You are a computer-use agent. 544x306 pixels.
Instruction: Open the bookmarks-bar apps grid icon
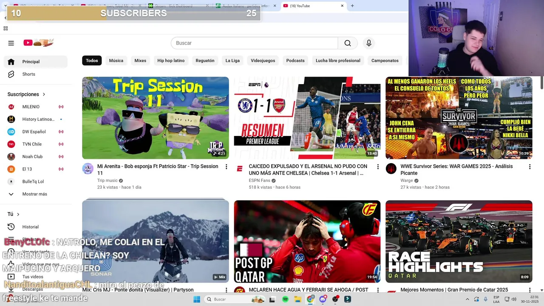(x=6, y=28)
